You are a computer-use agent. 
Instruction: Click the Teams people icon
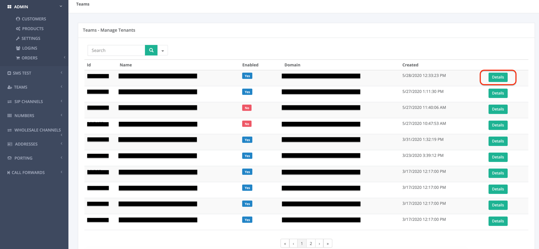tap(9, 87)
